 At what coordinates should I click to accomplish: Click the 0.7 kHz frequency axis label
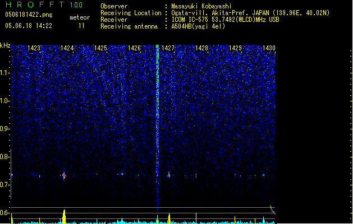[x=5, y=185]
